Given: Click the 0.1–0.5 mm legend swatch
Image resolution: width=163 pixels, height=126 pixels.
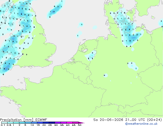Looking at the screenshot, I should pyautogui.click(x=4, y=123).
